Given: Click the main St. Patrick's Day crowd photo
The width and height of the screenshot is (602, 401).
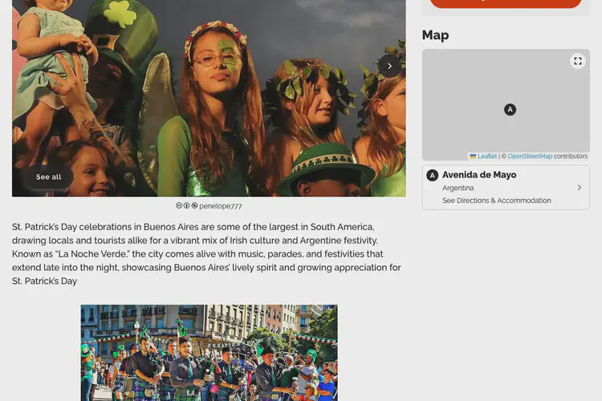Looking at the screenshot, I should (209, 98).
